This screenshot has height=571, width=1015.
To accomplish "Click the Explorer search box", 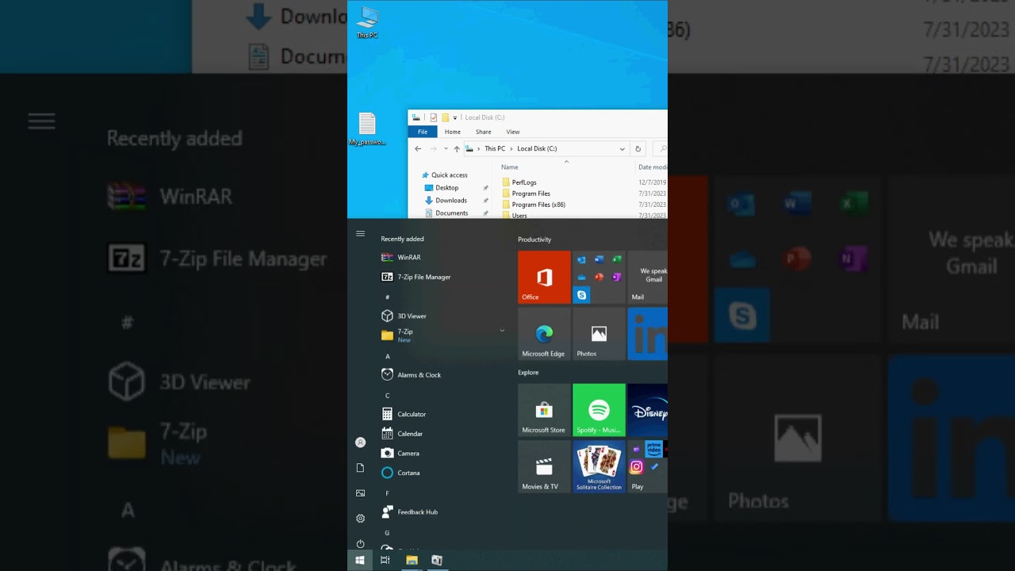I will [660, 148].
